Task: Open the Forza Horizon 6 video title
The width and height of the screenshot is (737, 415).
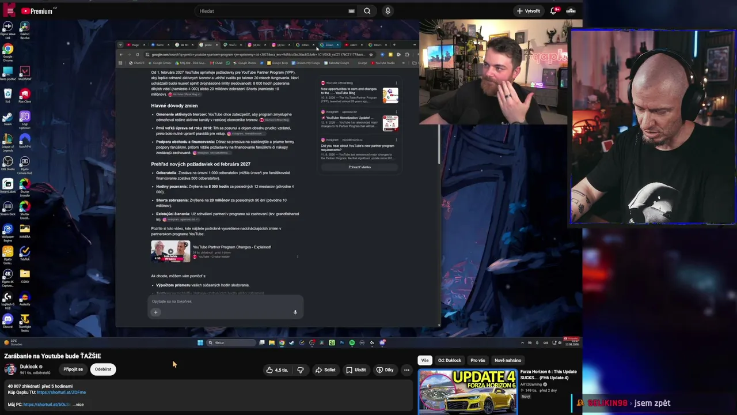Action: point(549,375)
